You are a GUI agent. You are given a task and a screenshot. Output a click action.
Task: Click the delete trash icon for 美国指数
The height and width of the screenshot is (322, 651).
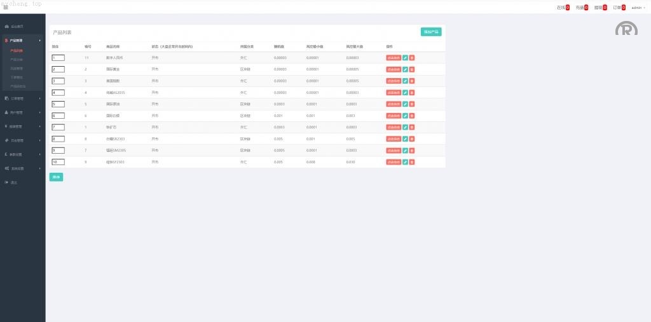click(412, 81)
